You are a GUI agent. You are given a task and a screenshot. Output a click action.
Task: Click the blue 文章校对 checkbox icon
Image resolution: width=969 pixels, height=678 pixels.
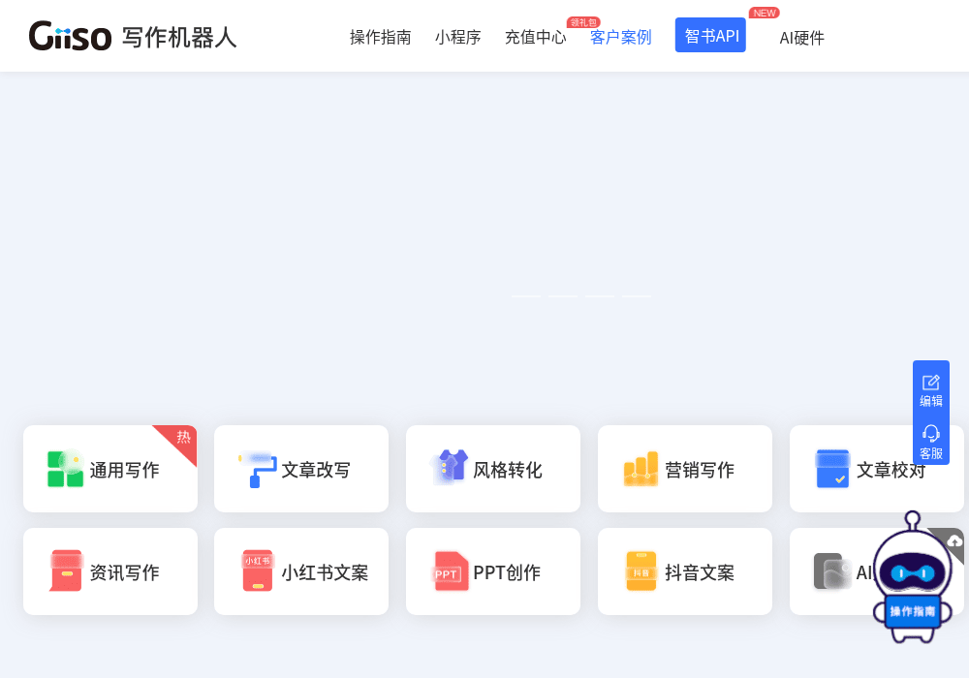[832, 469]
